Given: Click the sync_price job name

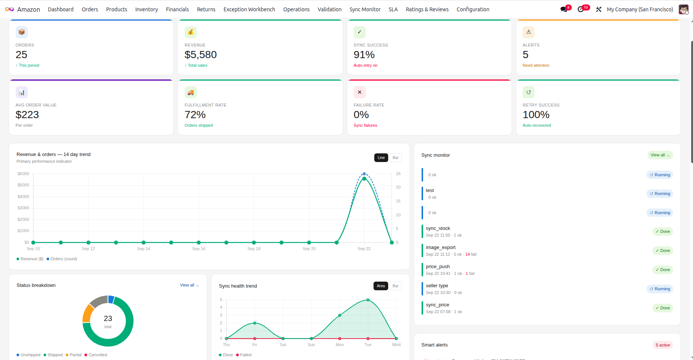Looking at the screenshot, I should (437, 305).
